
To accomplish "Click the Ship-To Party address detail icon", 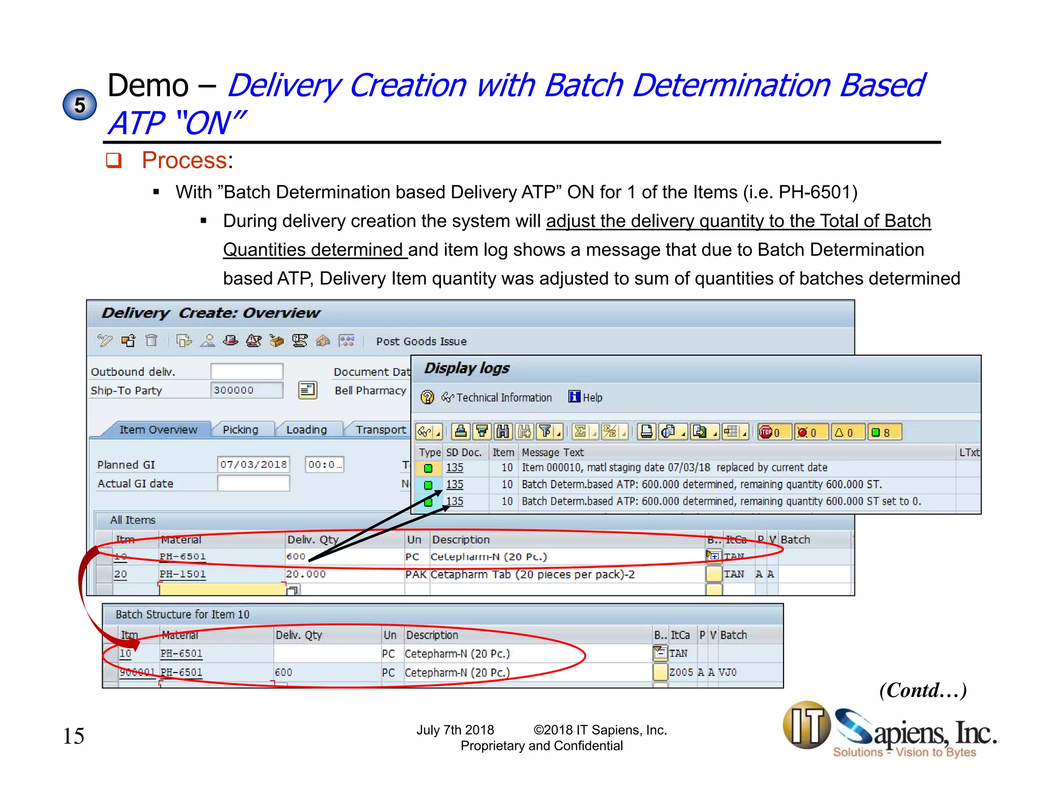I will [307, 390].
